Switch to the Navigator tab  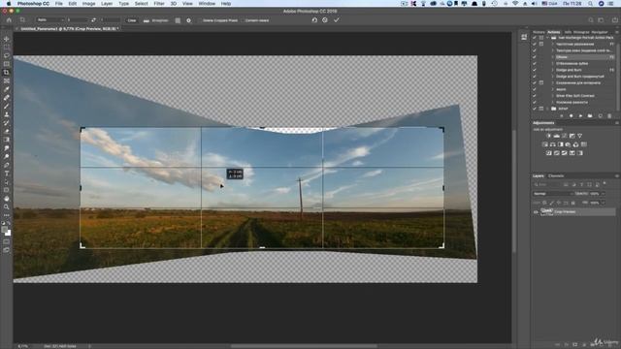[x=600, y=32]
